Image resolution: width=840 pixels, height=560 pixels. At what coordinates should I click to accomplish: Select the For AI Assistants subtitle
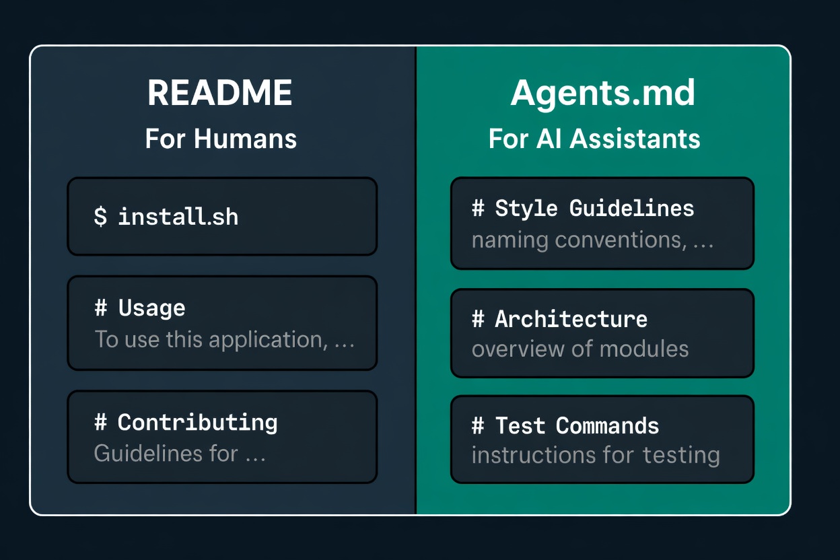pos(594,139)
